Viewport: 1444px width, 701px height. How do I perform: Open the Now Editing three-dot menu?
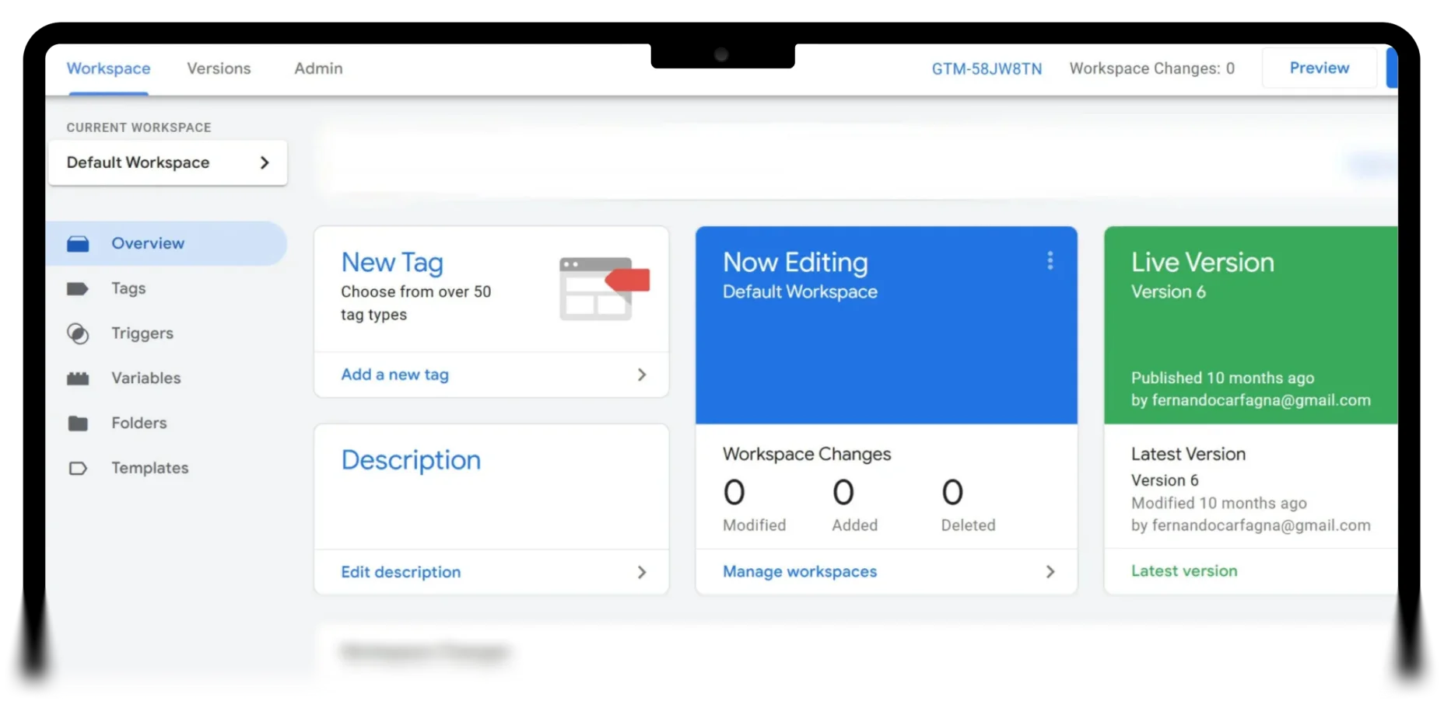[1050, 261]
